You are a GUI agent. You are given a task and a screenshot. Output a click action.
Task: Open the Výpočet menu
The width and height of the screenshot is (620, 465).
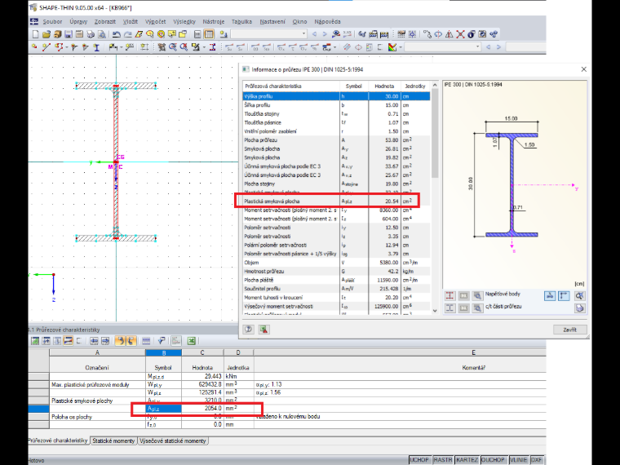click(x=155, y=22)
